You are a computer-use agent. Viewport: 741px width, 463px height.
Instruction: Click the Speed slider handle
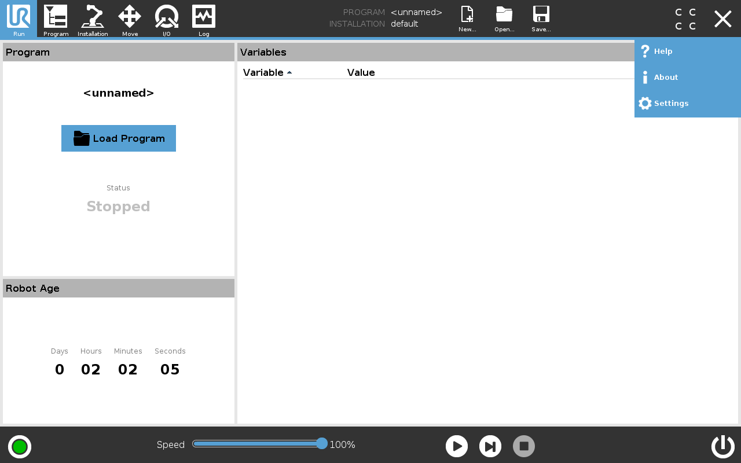(322, 444)
